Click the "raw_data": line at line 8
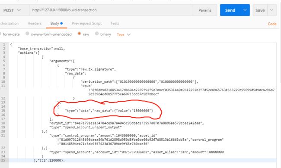 [76, 73]
